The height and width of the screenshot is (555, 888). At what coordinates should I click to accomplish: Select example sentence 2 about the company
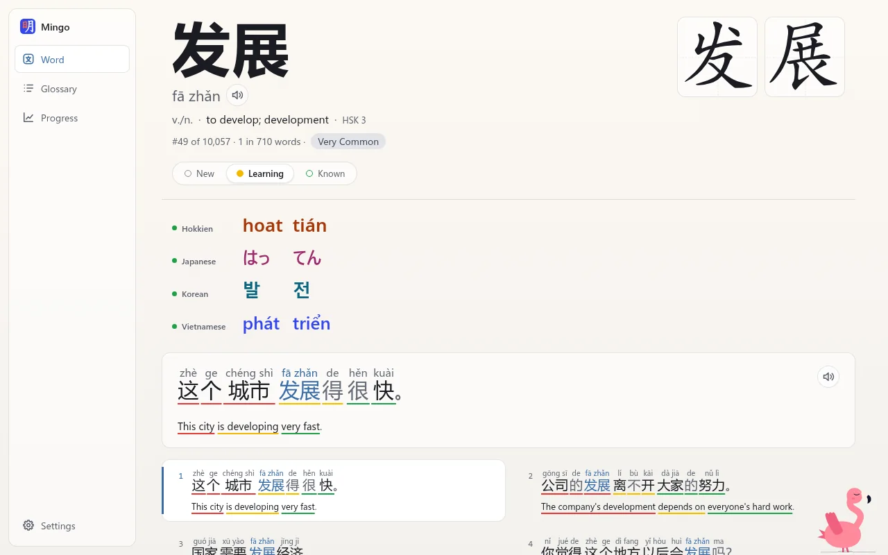(x=683, y=490)
